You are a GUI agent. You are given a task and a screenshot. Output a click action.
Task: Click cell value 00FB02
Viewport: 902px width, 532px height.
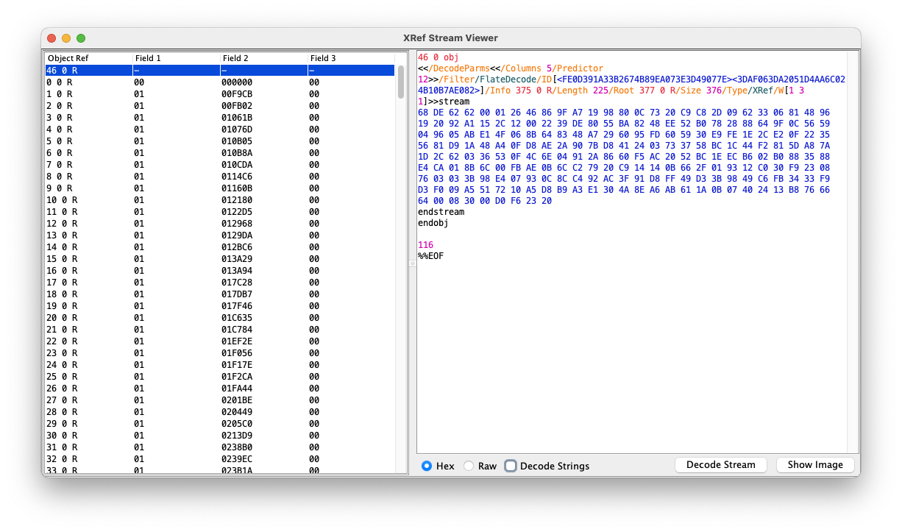[237, 106]
